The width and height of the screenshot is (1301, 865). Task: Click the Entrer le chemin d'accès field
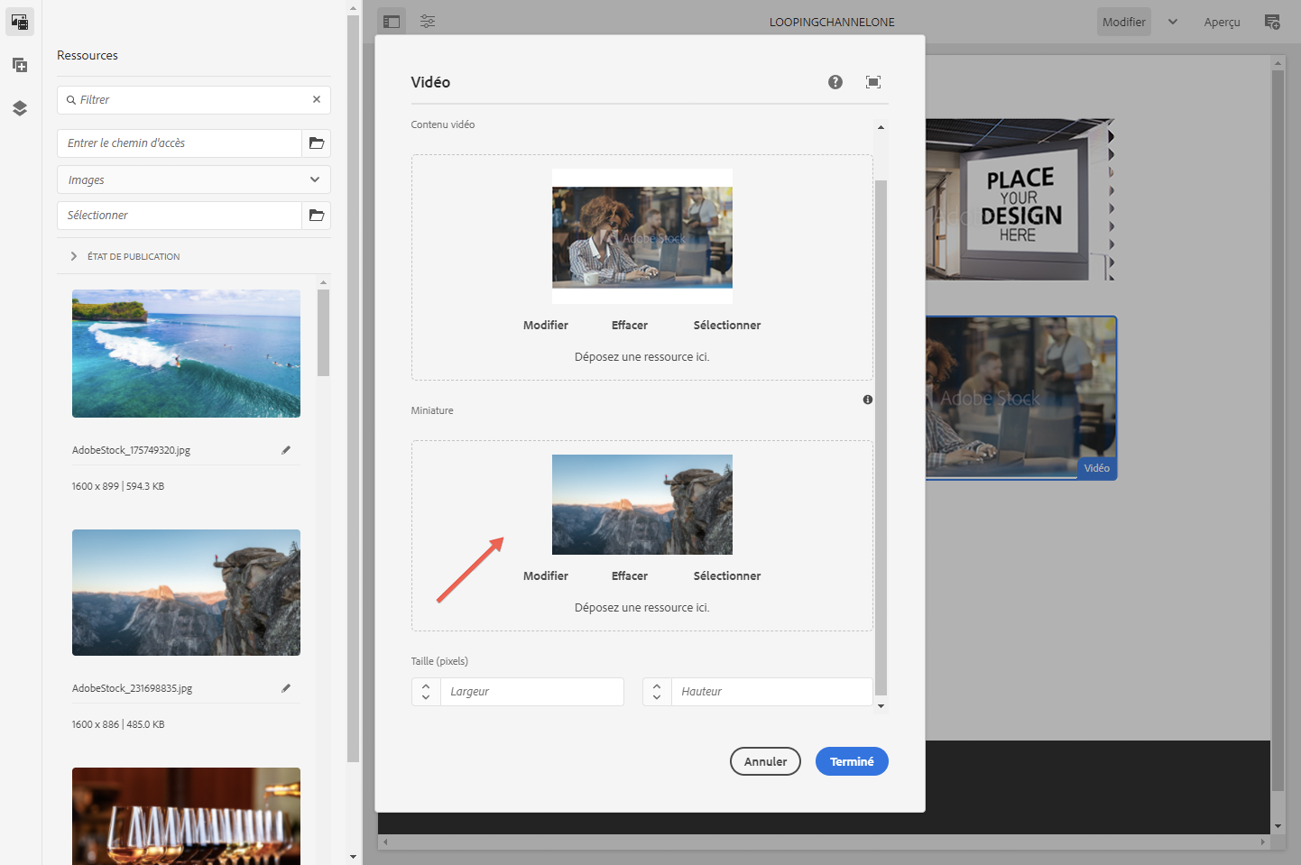tap(180, 143)
